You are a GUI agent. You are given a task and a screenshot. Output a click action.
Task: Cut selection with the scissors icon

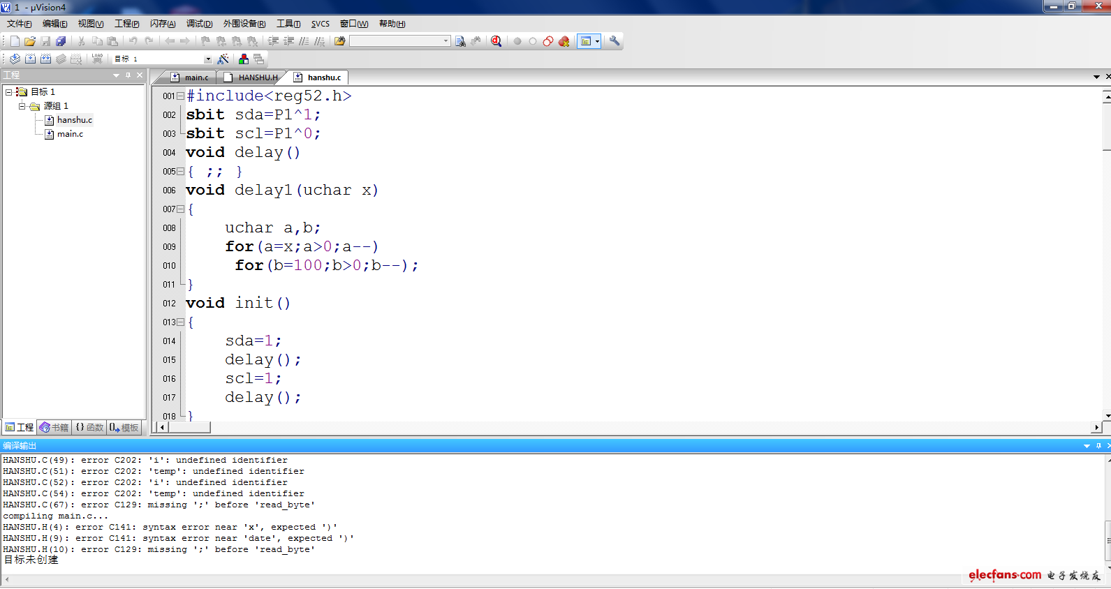[x=82, y=41]
